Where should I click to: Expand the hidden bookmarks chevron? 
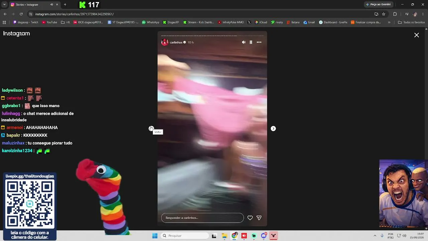(389, 22)
